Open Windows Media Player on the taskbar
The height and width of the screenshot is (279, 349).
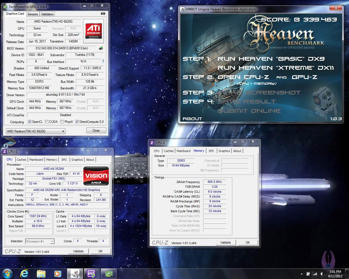point(57,273)
